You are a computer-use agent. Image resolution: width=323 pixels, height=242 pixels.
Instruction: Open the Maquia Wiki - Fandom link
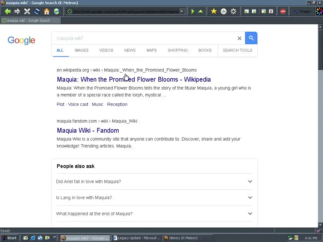[88, 130]
